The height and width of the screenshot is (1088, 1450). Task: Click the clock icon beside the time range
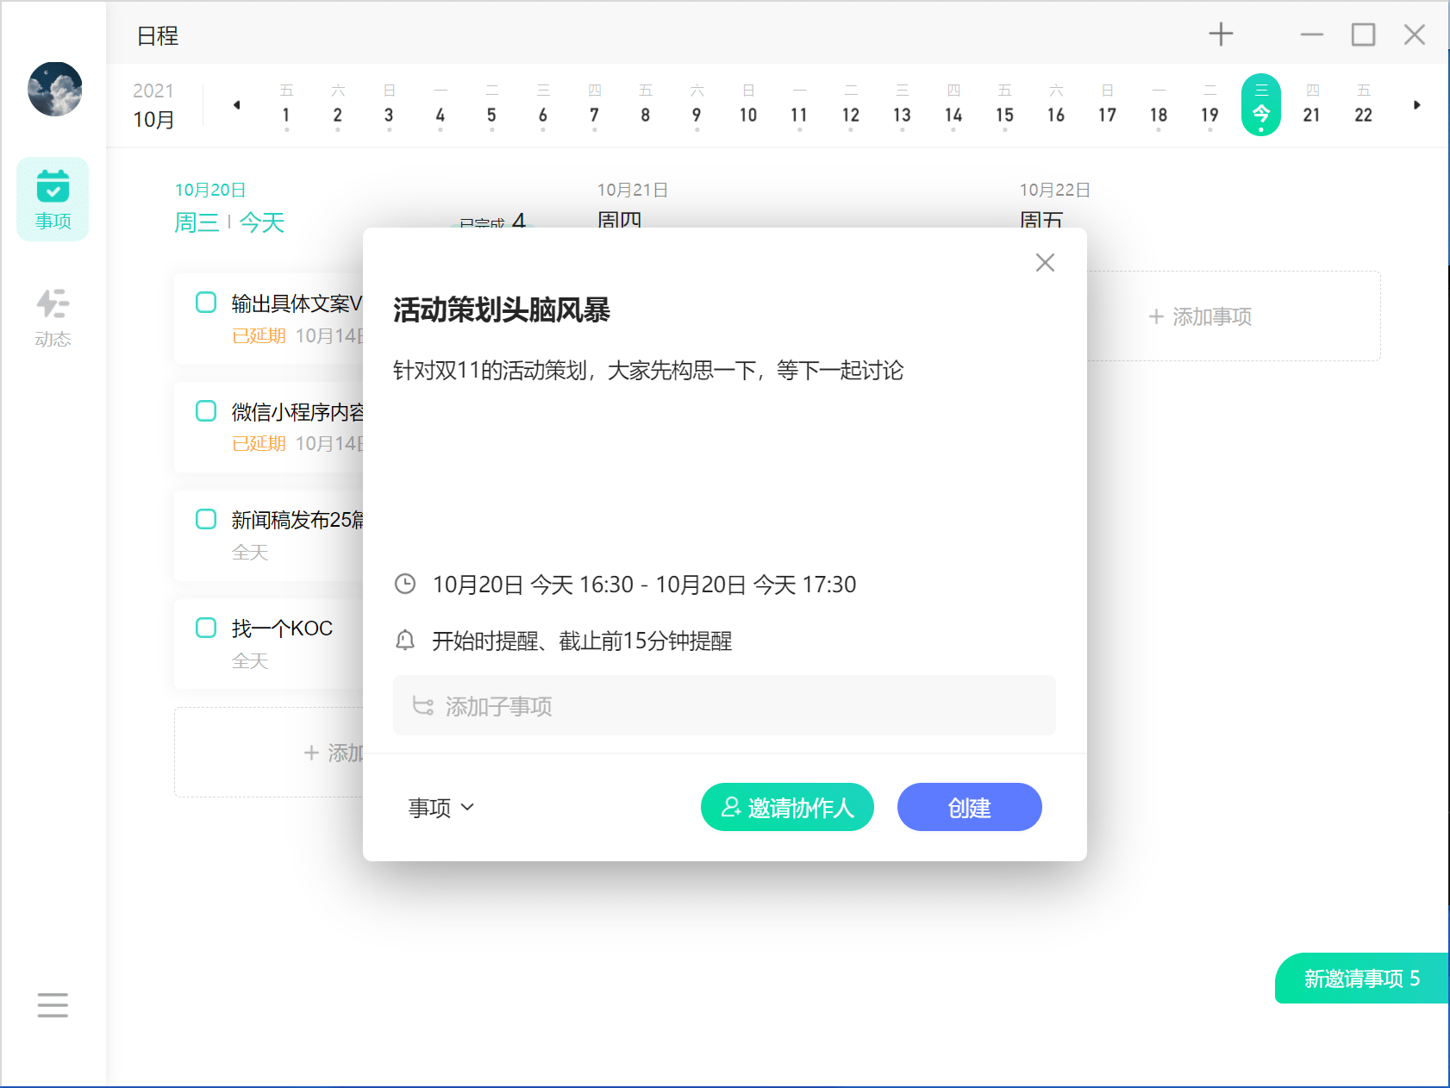(x=405, y=584)
